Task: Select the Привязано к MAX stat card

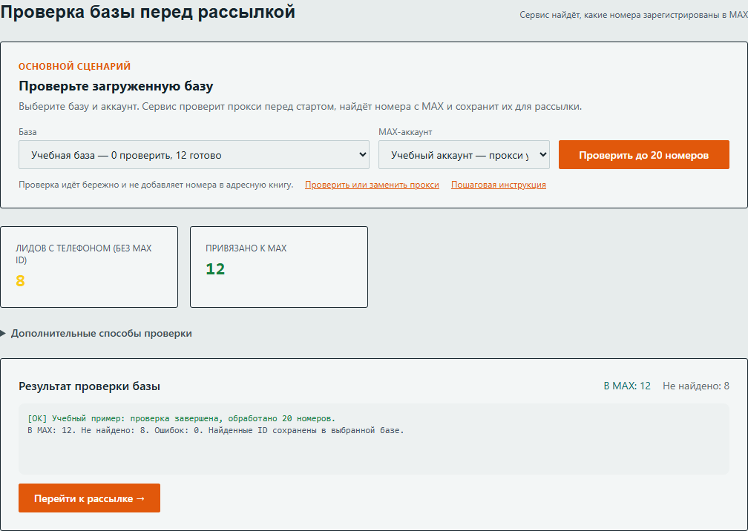Action: 279,267
